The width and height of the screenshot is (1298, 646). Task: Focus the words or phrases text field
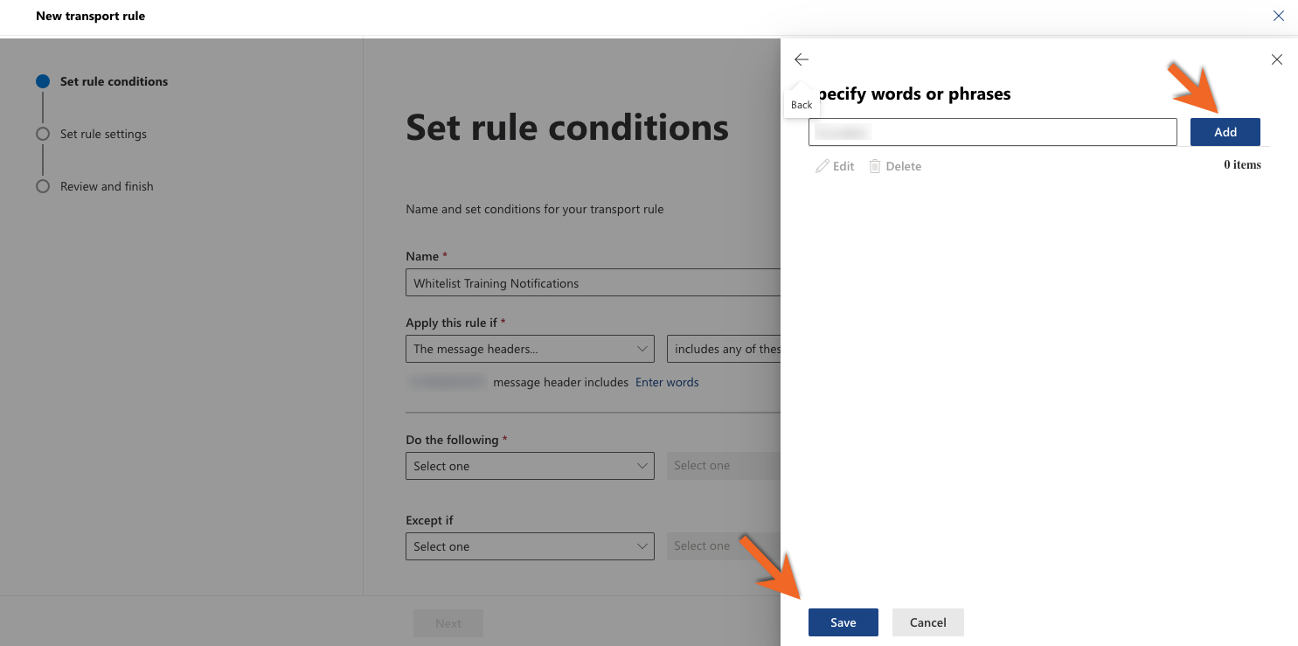[x=993, y=132]
